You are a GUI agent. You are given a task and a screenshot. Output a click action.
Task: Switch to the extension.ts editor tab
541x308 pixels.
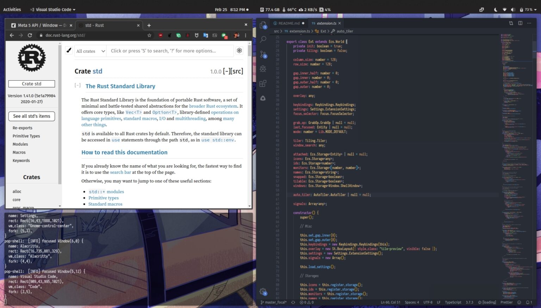point(325,23)
